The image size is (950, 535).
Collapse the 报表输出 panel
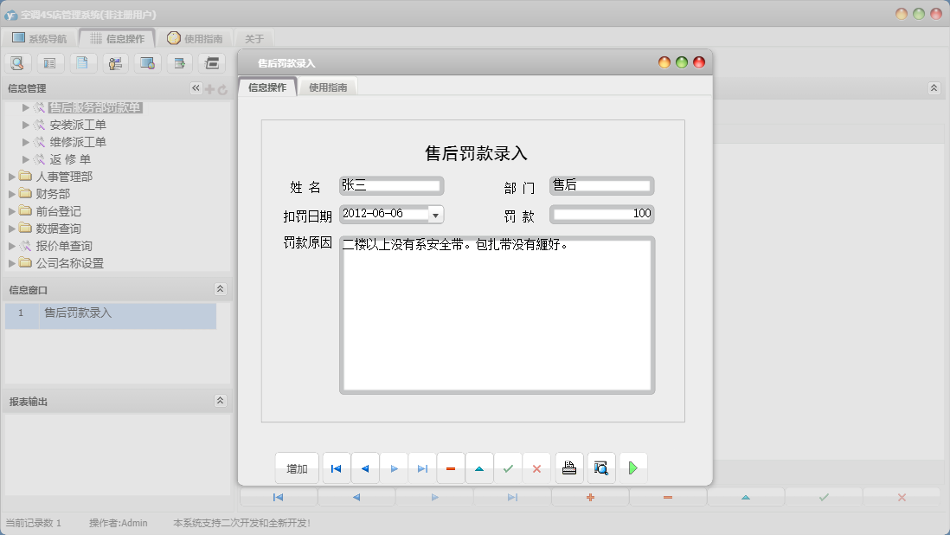(x=221, y=399)
